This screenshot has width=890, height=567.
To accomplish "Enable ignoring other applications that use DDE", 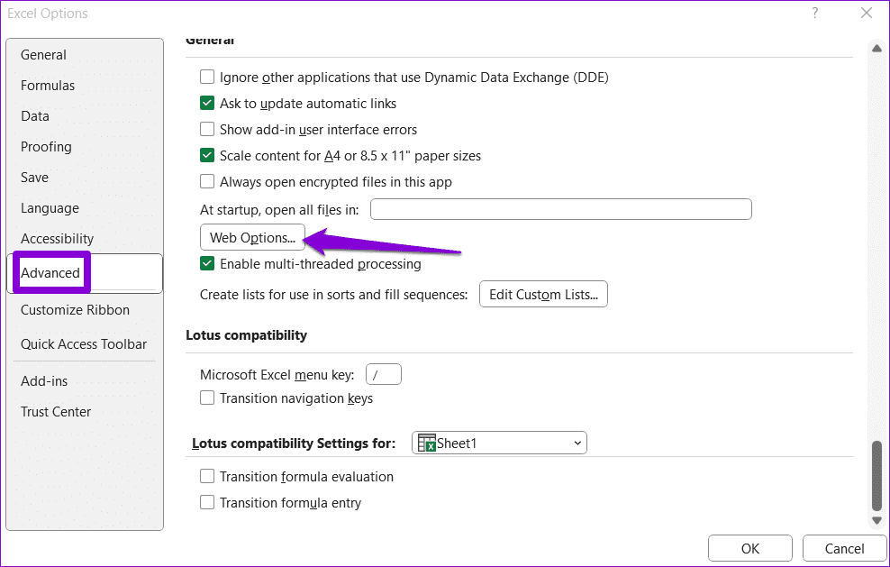I will 207,77.
